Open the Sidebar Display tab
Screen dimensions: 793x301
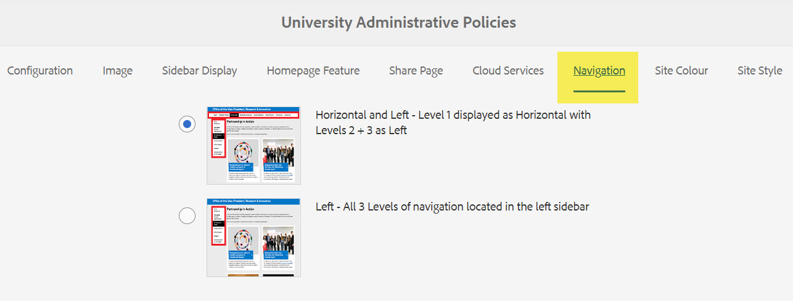(x=199, y=71)
